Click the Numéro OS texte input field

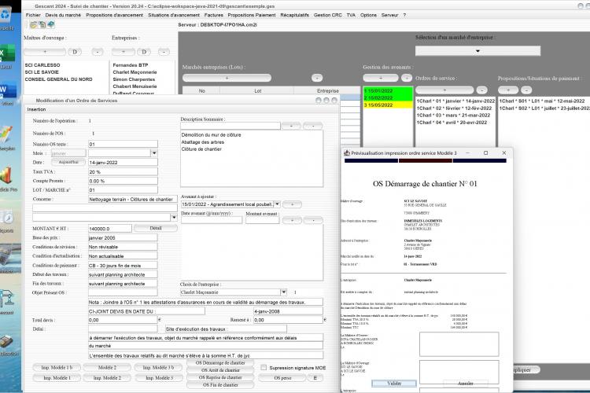coord(123,144)
